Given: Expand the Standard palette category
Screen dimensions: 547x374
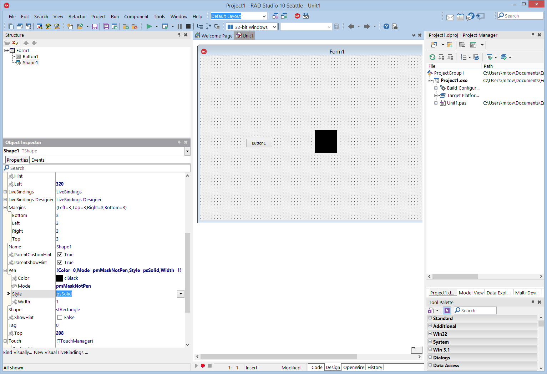Looking at the screenshot, I should click(430, 318).
